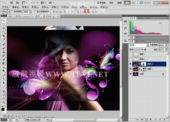Select the Hand tool
Viewport: 170px width, 122px height.
(4, 99)
